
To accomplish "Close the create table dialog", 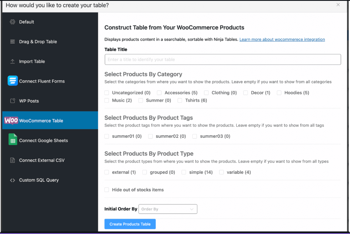I will coord(338,5).
